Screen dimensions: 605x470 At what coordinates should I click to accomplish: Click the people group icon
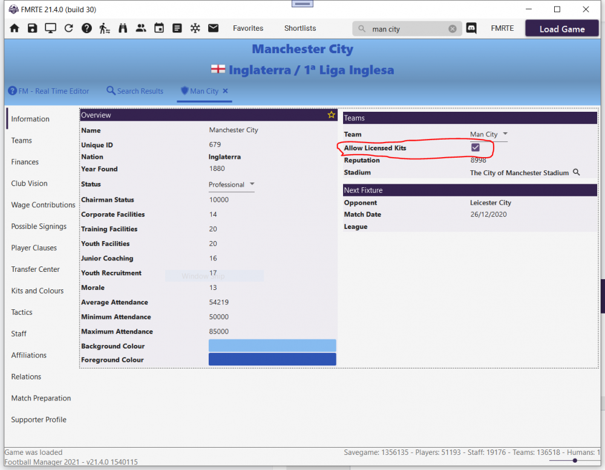coord(141,28)
